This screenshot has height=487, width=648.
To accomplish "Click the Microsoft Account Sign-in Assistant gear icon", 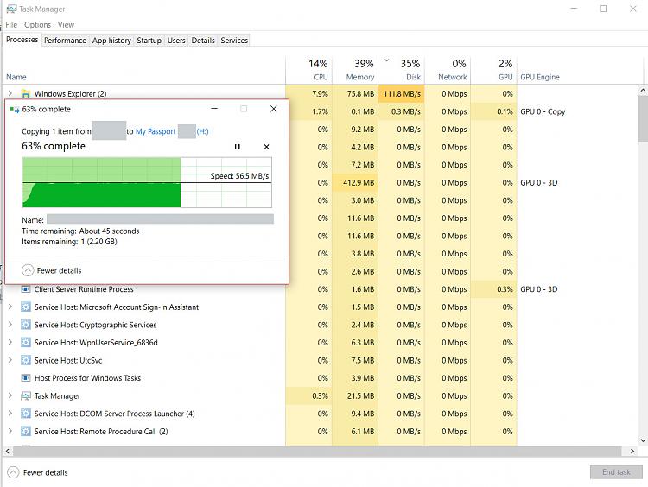I will 26,307.
